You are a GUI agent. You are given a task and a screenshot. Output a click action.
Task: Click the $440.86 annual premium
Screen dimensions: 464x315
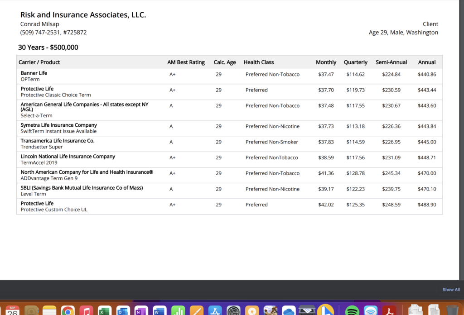click(427, 75)
